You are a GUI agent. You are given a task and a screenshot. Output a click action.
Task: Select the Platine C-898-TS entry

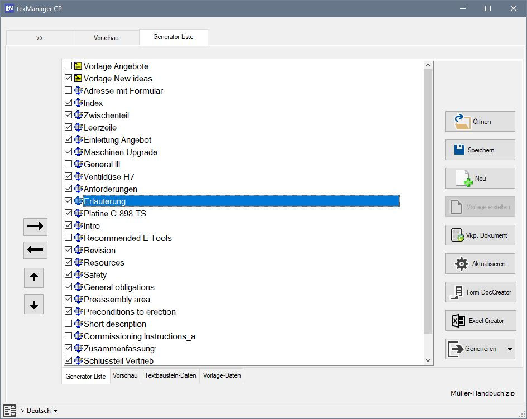113,213
